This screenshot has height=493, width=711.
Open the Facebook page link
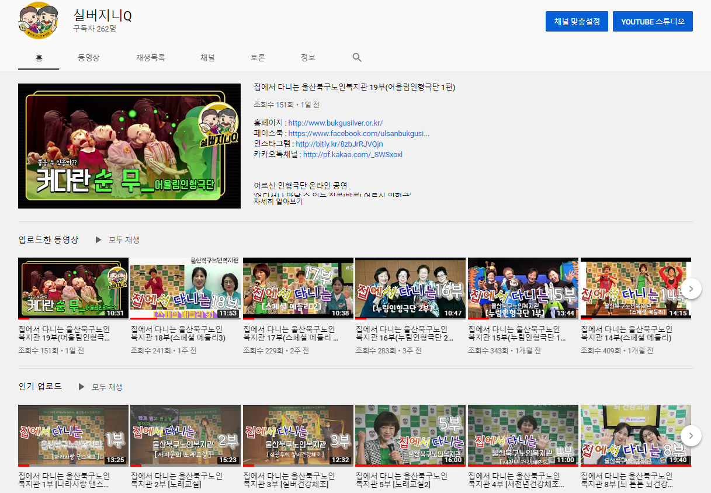pyautogui.click(x=359, y=134)
